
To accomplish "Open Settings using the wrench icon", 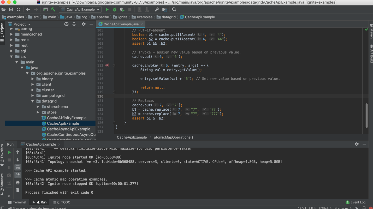I will coord(157,9).
